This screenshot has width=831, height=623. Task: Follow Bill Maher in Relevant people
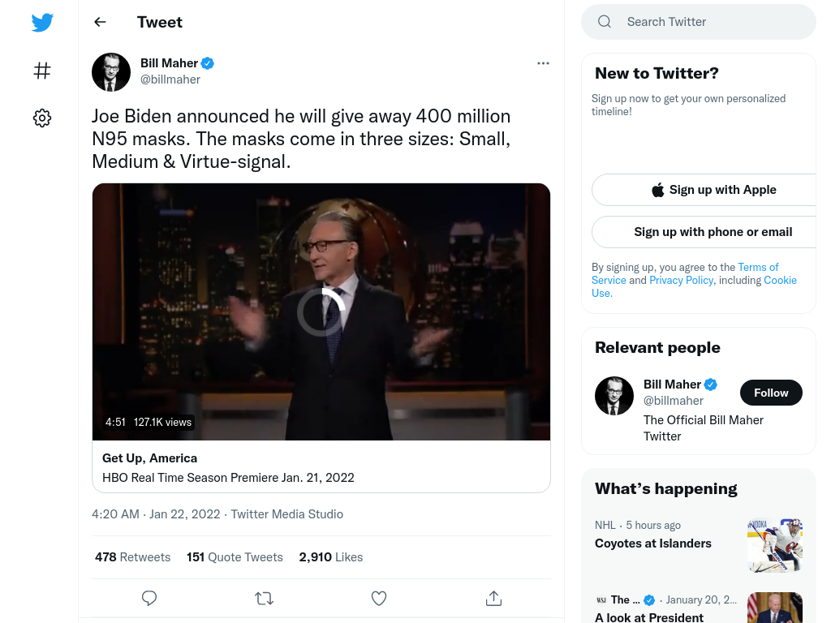tap(771, 393)
